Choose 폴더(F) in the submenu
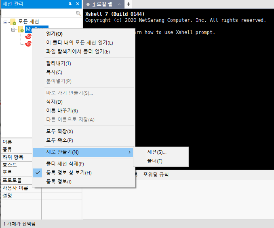The height and width of the screenshot is (228, 274). coord(161,161)
